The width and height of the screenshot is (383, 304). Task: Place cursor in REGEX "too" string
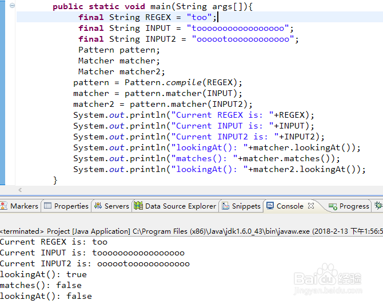(x=199, y=17)
